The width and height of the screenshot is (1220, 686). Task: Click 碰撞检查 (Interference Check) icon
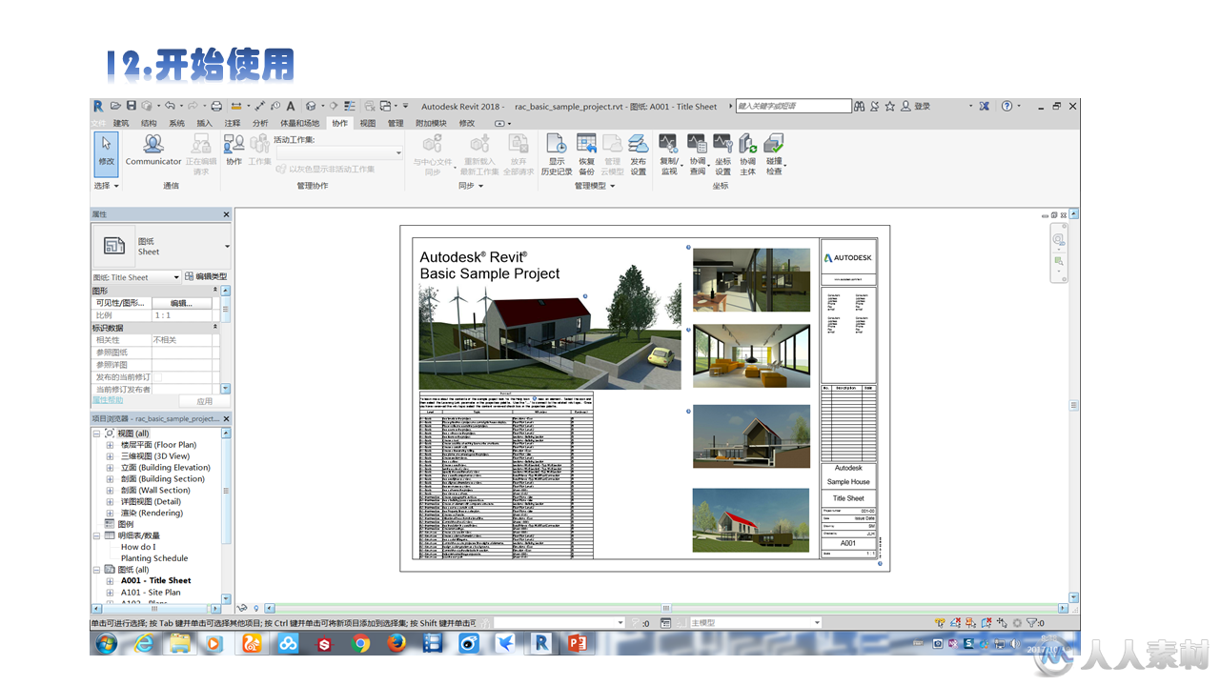[x=774, y=154]
